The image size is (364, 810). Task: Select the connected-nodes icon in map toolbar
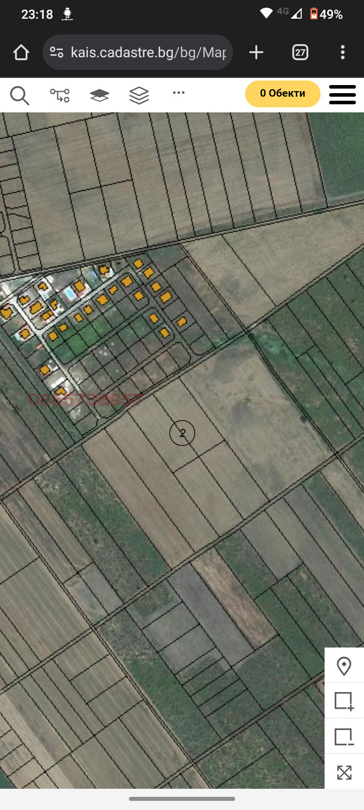point(60,95)
